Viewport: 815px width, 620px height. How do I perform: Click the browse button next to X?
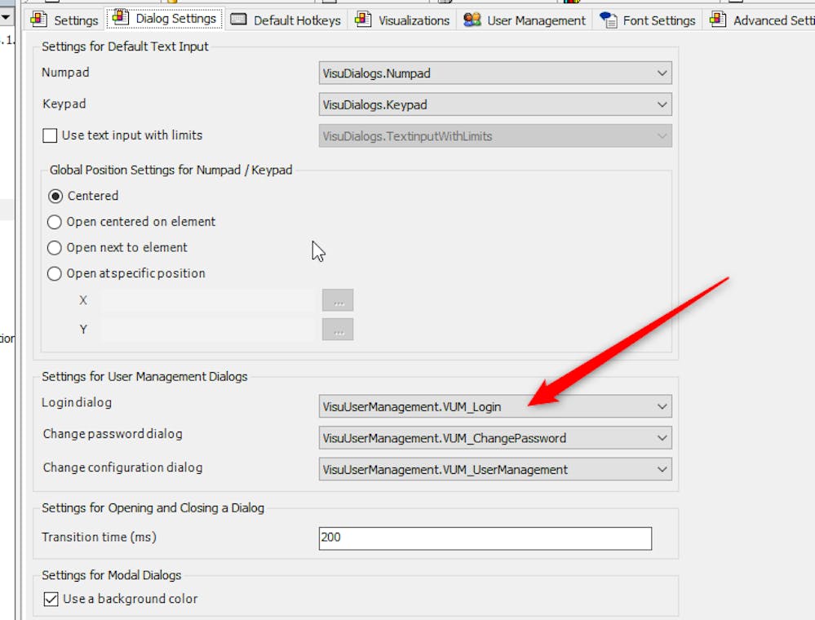(338, 300)
